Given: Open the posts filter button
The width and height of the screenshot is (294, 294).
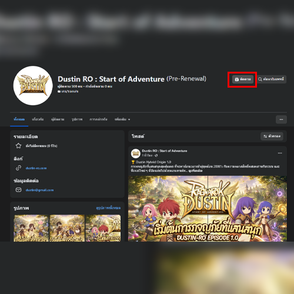Looking at the screenshot, I should [x=272, y=136].
